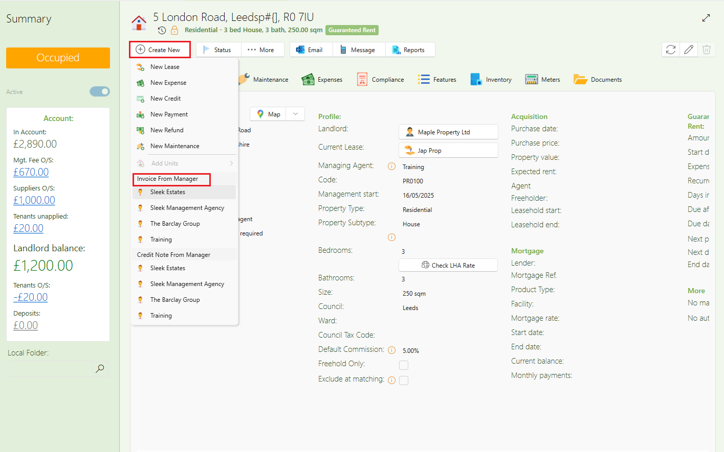
Task: Select New Lease from the menu
Action: [185, 67]
